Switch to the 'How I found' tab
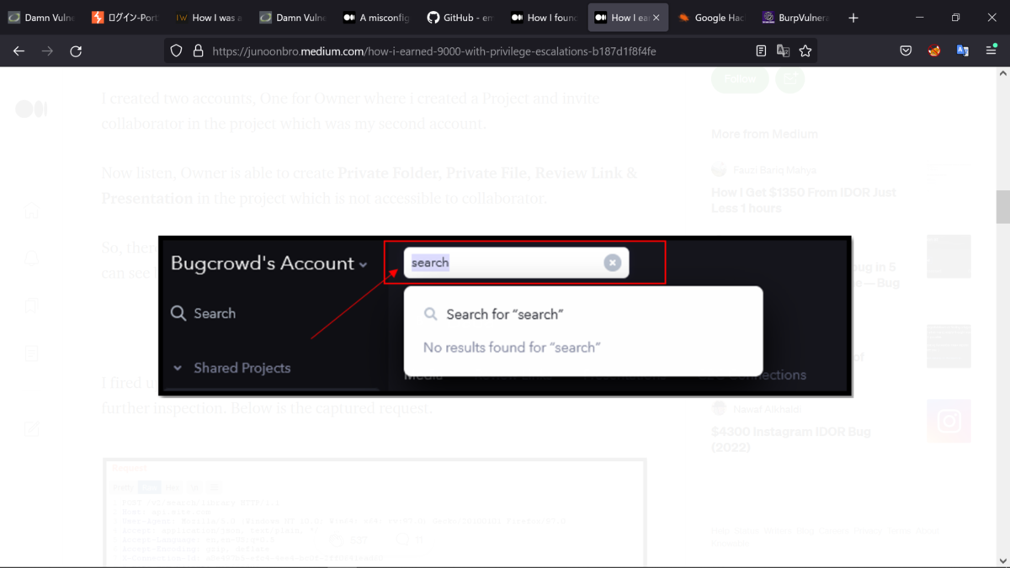Screen dimensions: 1010x568 pos(544,18)
